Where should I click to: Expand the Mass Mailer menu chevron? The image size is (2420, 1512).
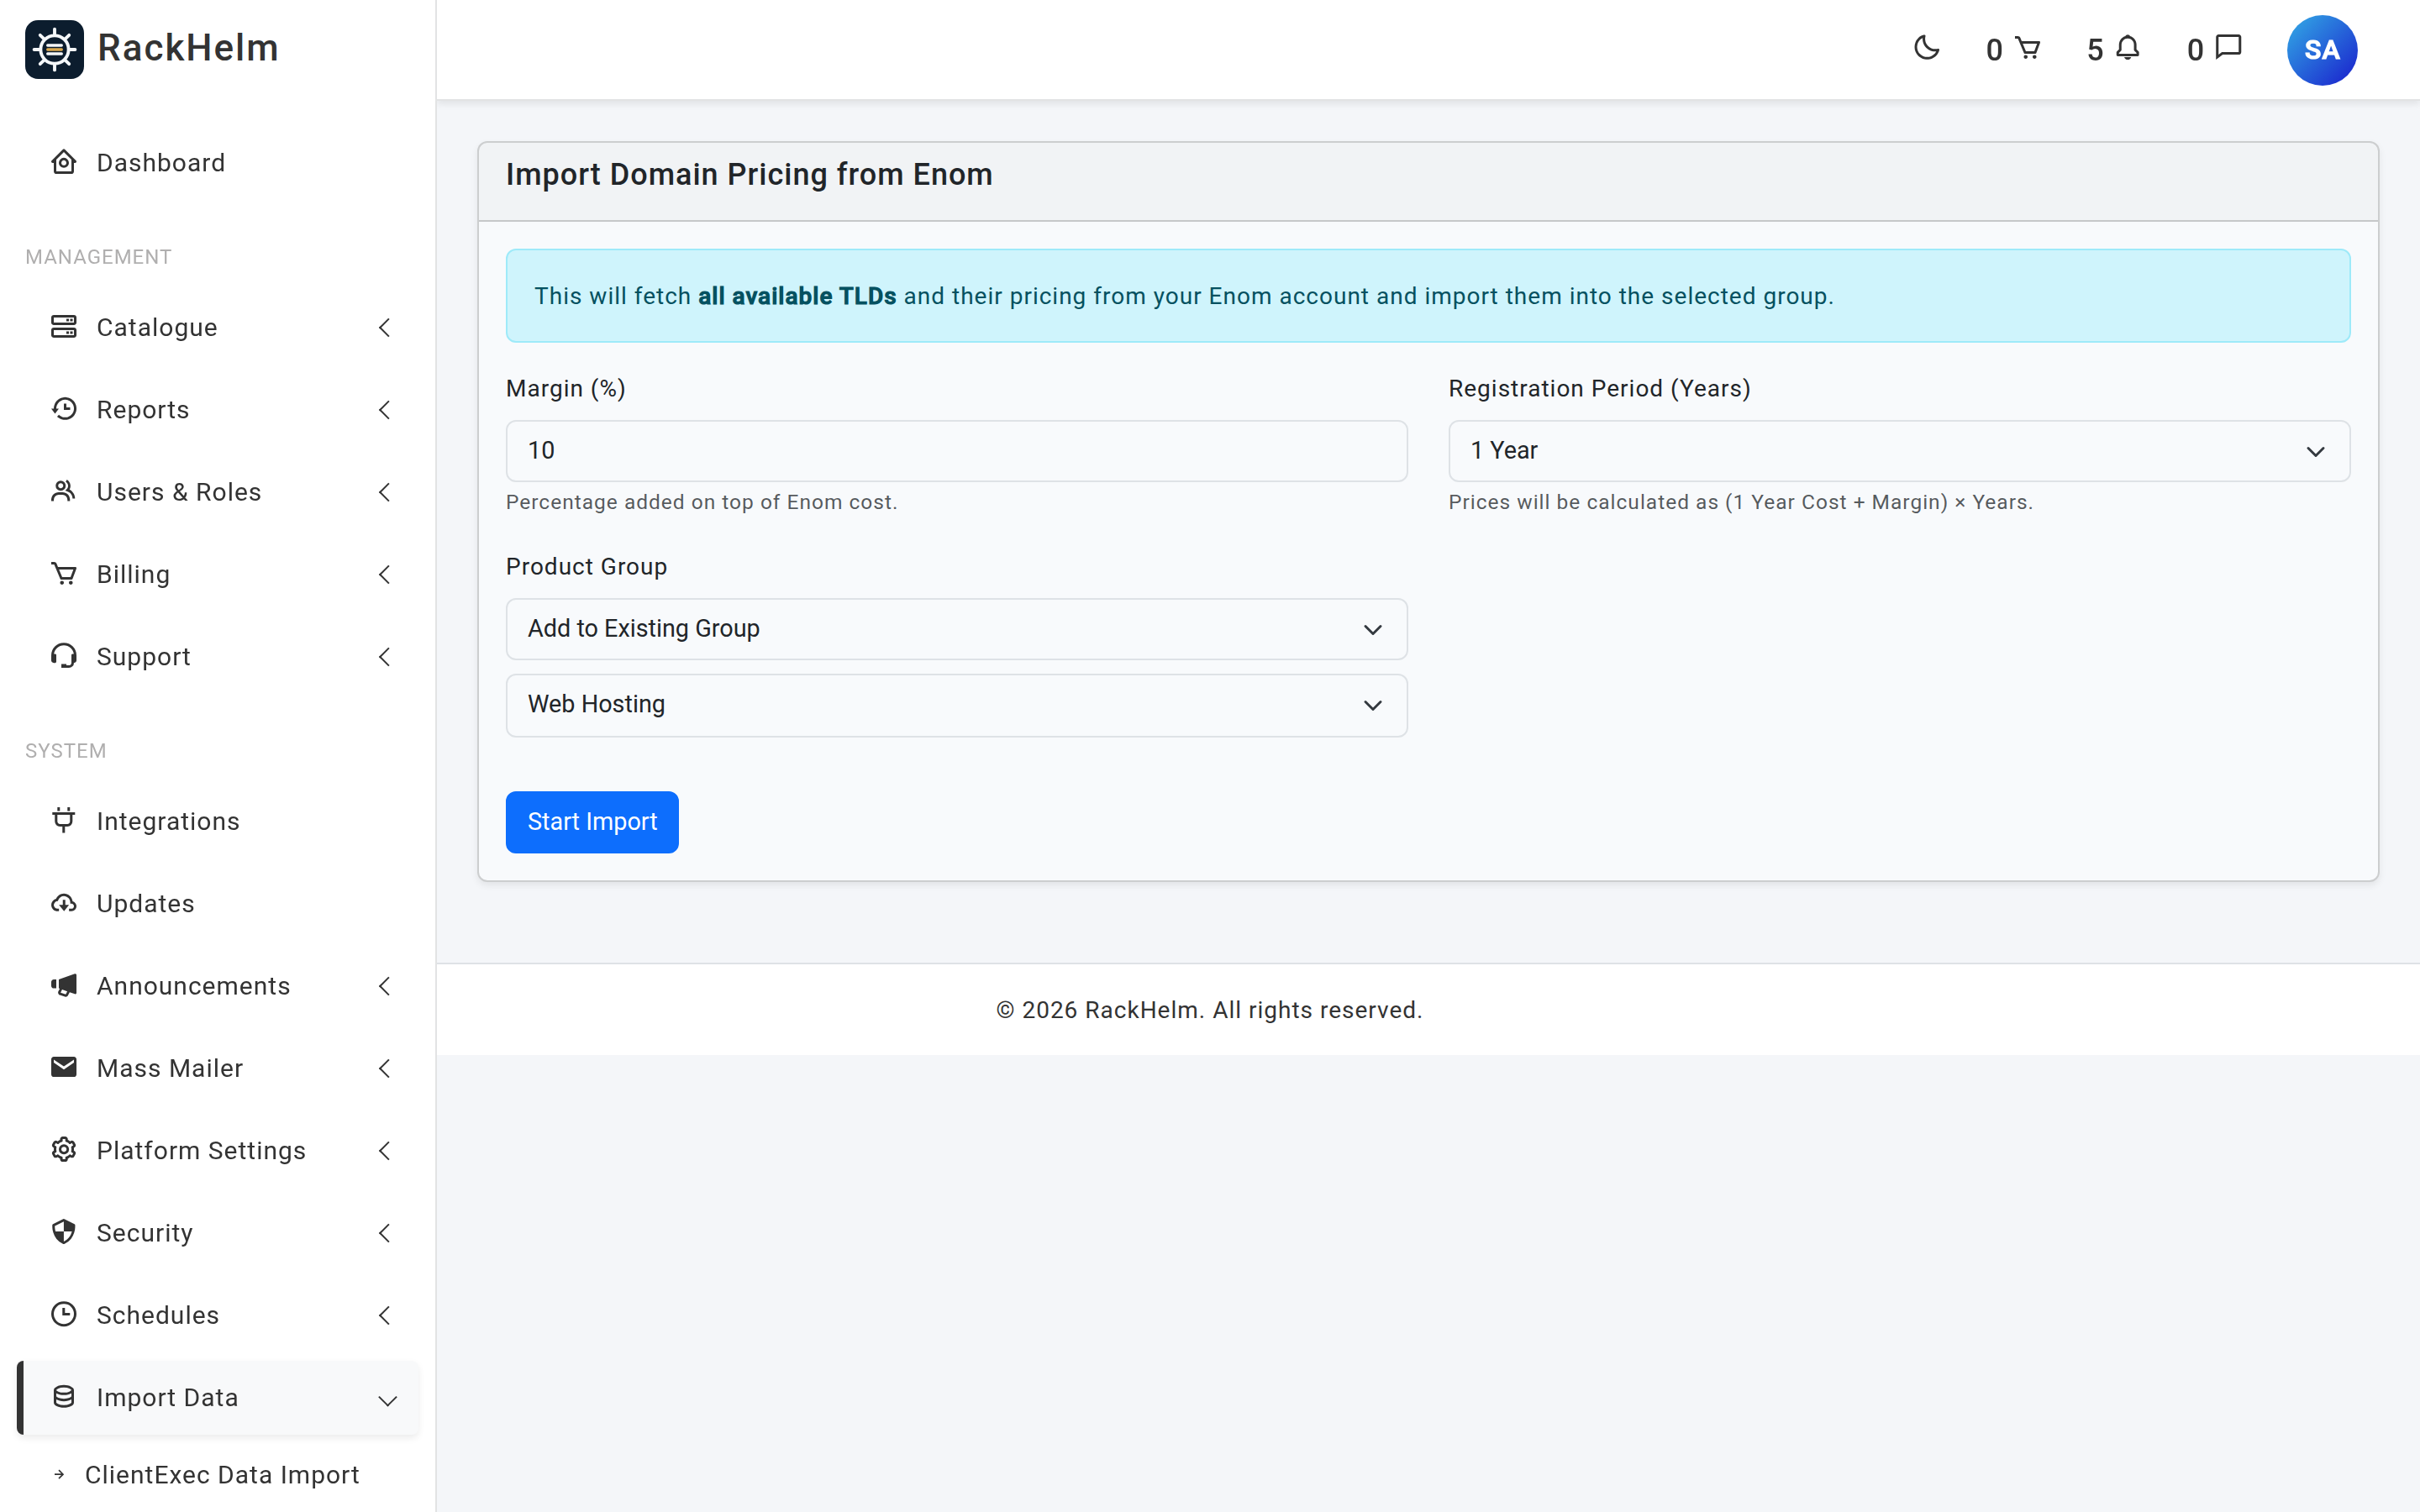[x=385, y=1068]
